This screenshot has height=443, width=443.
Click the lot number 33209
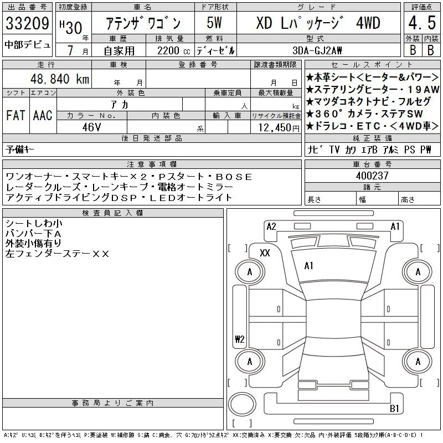pos(27,23)
